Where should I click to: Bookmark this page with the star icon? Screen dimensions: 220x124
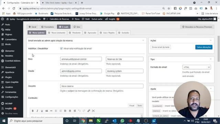point(169,8)
